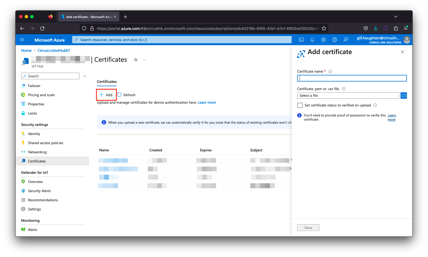Open the ellipsis more options menu
The width and height of the screenshot is (428, 257).
tap(145, 60)
